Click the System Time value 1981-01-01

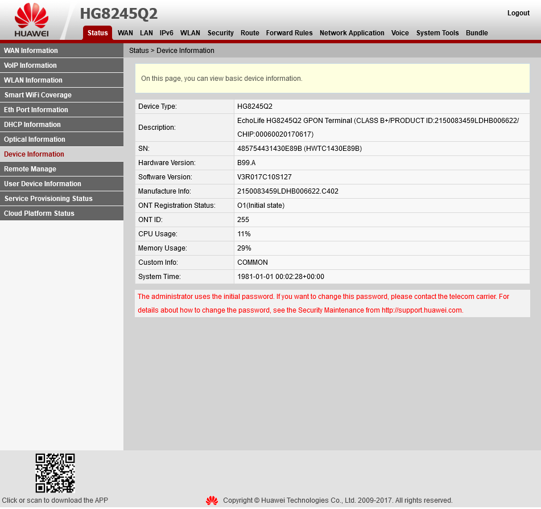(281, 277)
